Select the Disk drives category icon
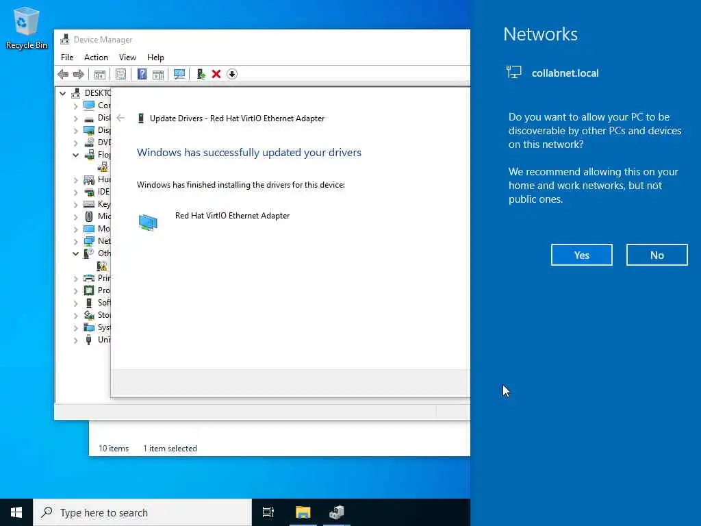The image size is (701, 526). (89, 118)
